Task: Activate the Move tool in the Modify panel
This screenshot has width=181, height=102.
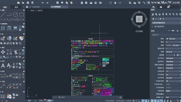Action: [3, 52]
